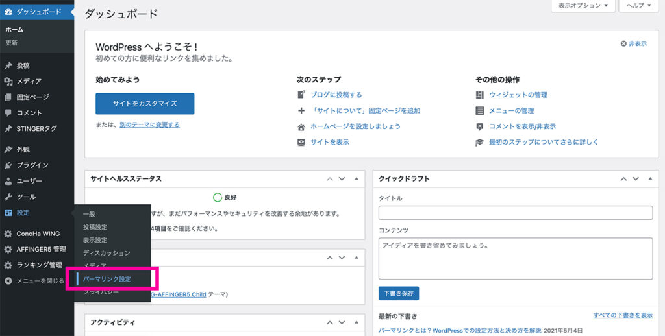Move アクティビティ panel down
The image size is (665, 336).
342,322
